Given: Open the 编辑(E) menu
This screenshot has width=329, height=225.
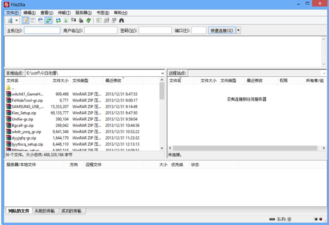Looking at the screenshot, I should tap(30, 13).
